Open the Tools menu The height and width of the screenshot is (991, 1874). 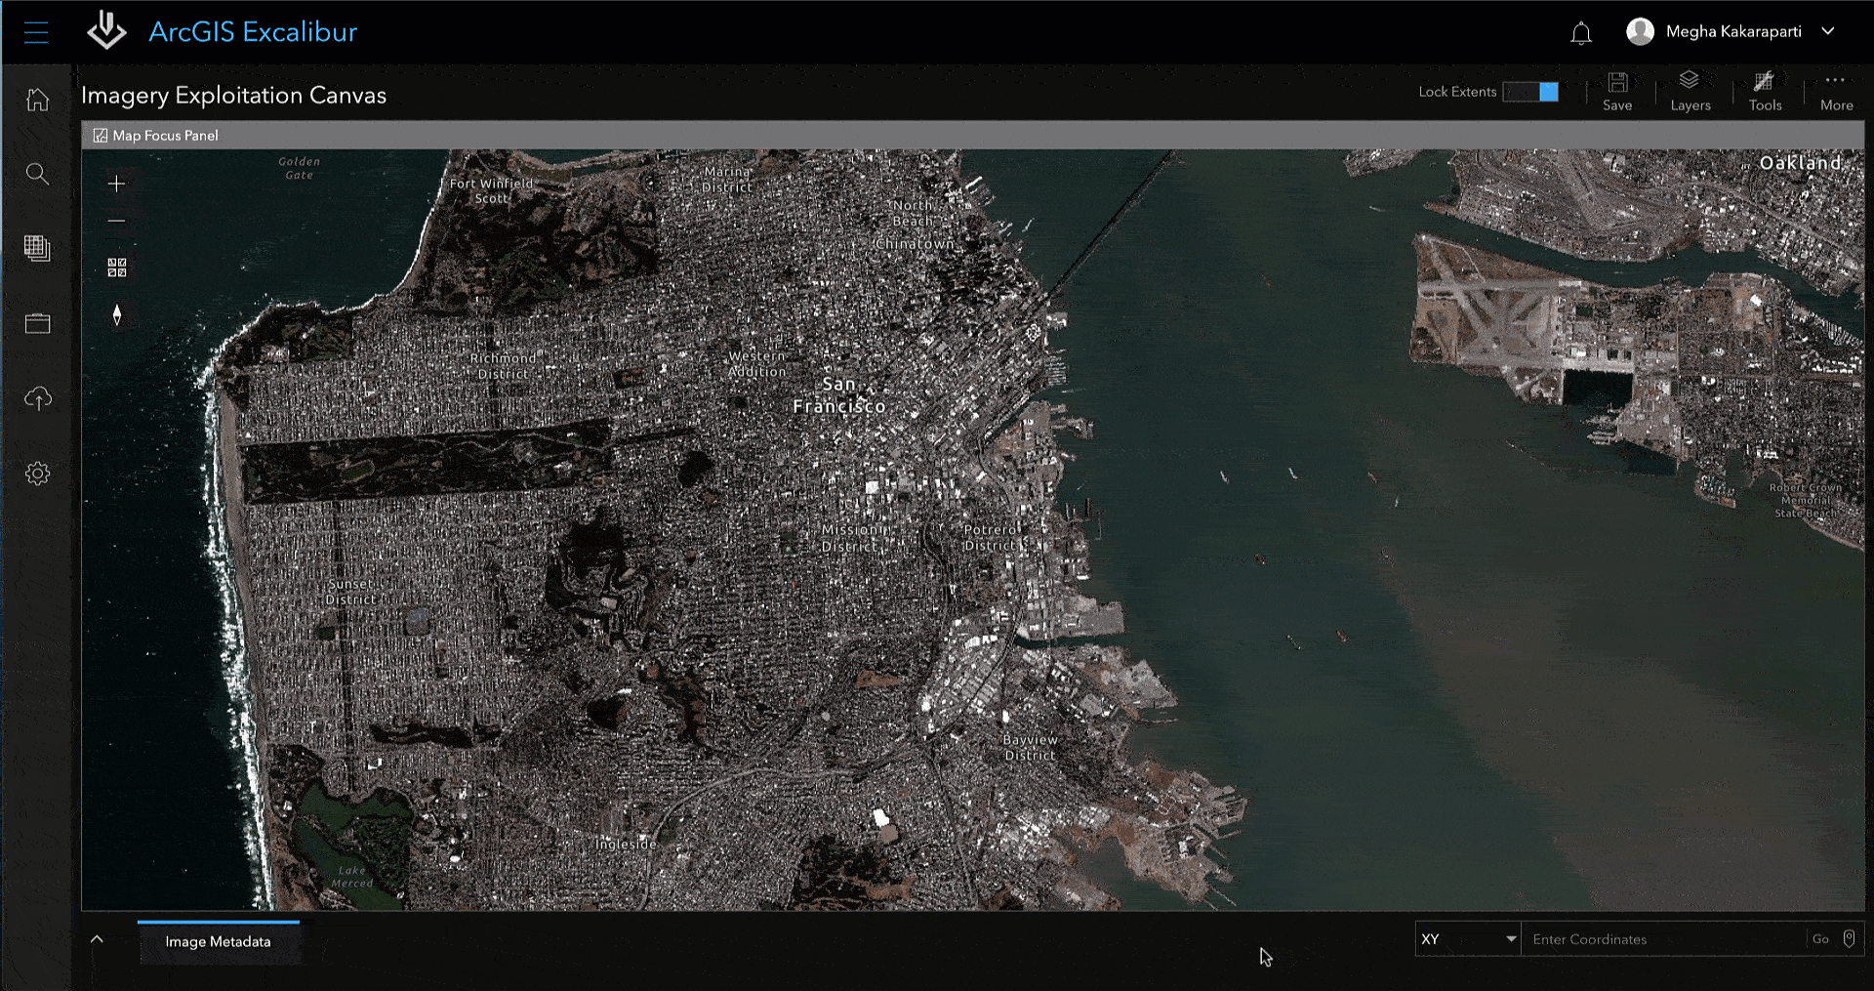[1765, 92]
